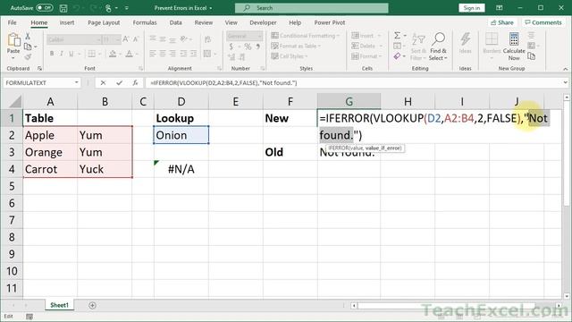Click the Copy icon

(28, 47)
